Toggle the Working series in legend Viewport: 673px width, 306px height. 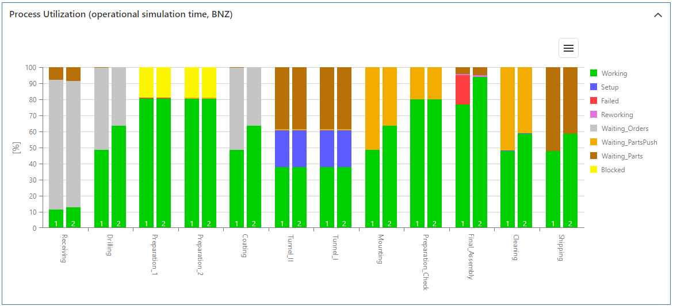point(614,73)
